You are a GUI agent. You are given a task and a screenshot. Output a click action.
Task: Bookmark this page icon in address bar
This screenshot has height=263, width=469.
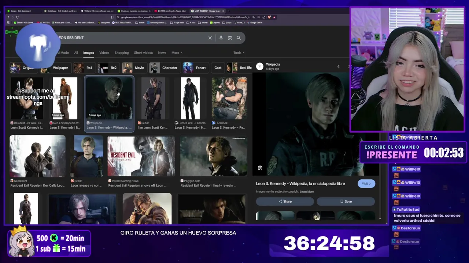pyautogui.click(x=112, y=17)
